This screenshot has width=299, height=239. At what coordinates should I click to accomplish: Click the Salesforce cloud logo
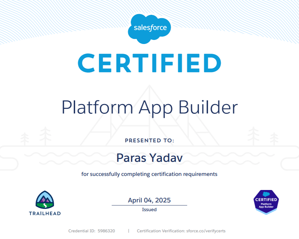149,28
